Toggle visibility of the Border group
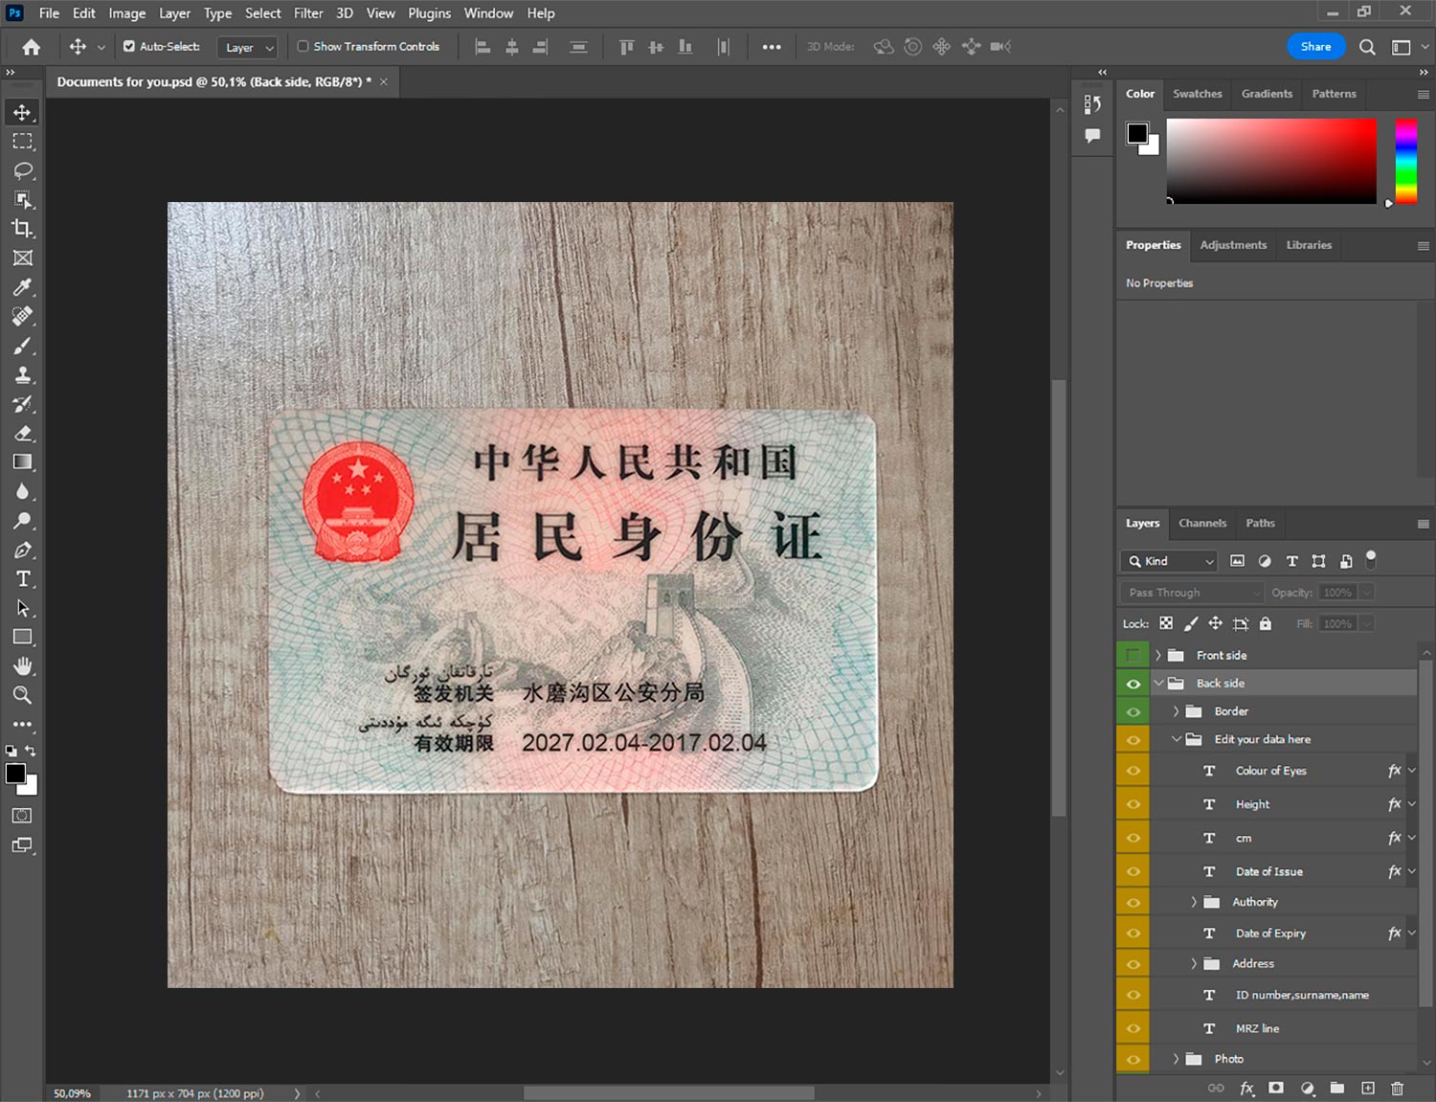The height and width of the screenshot is (1102, 1436). (1133, 711)
